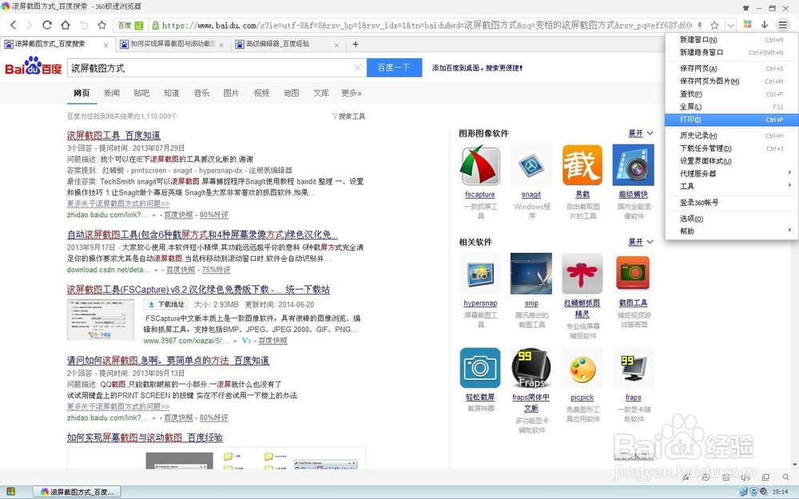Viewport: 799px width, 499px height.
Task: Open the 搜索工具 filter
Action: pyautogui.click(x=348, y=116)
